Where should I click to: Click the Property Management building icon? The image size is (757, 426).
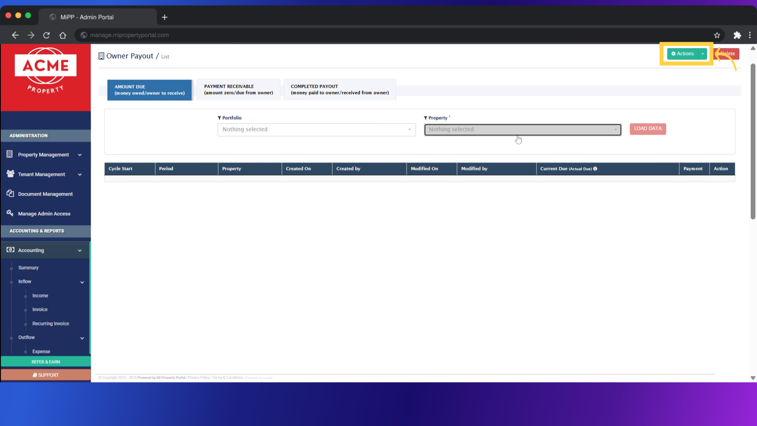point(9,154)
